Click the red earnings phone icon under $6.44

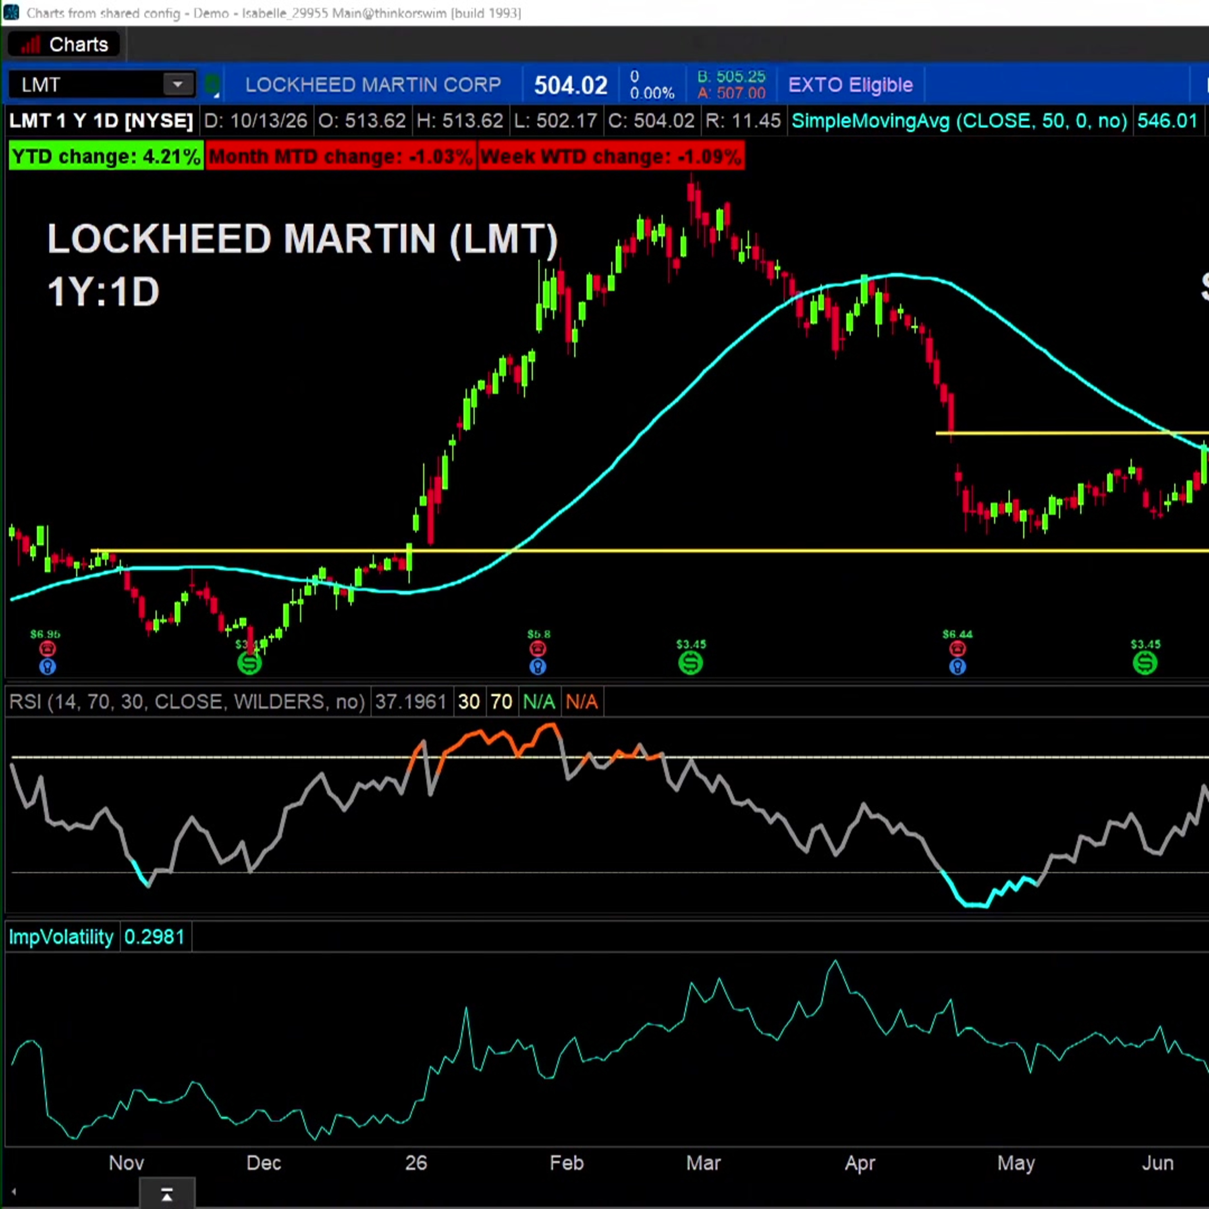point(958,649)
